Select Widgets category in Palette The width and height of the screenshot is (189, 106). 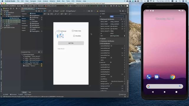coord(24,21)
